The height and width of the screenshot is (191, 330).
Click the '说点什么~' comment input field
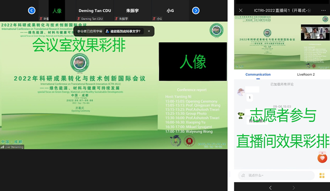click(x=276, y=175)
